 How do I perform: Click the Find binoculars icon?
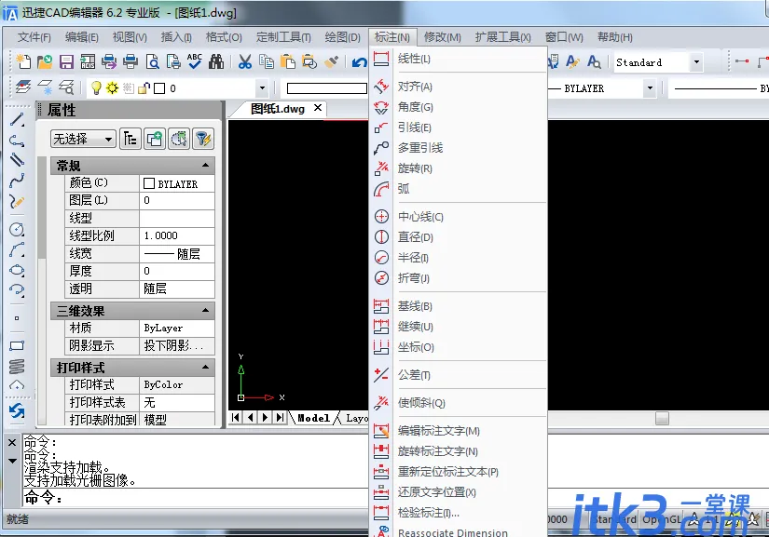216,61
